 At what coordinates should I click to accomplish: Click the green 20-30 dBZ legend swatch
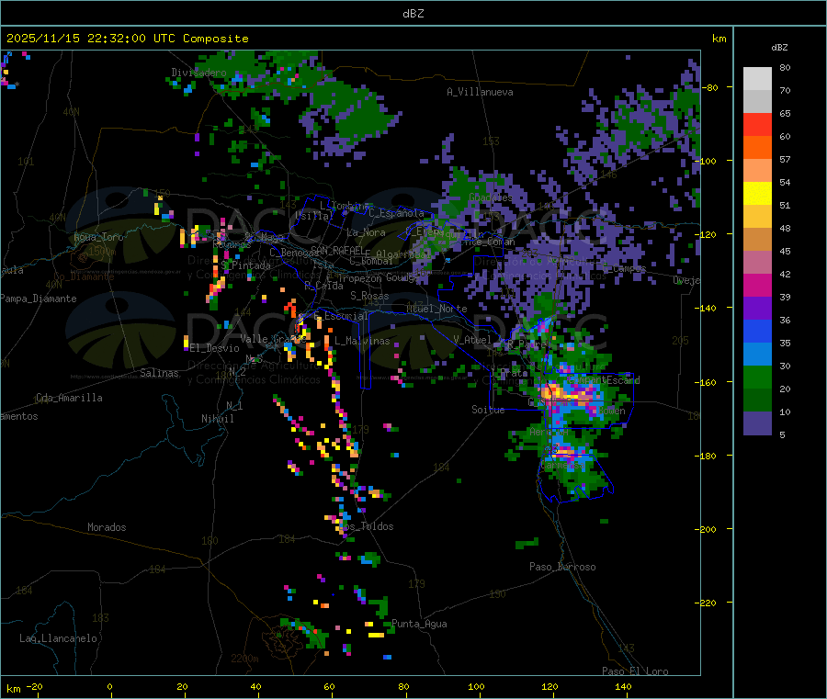click(757, 377)
